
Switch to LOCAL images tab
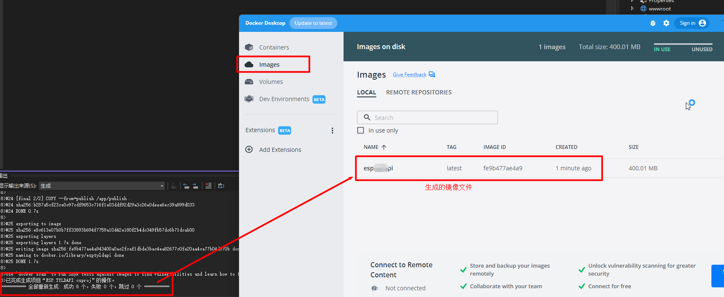click(366, 92)
